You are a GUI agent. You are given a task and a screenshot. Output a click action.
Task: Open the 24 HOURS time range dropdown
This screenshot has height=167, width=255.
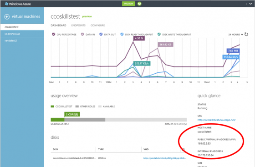pos(235,35)
